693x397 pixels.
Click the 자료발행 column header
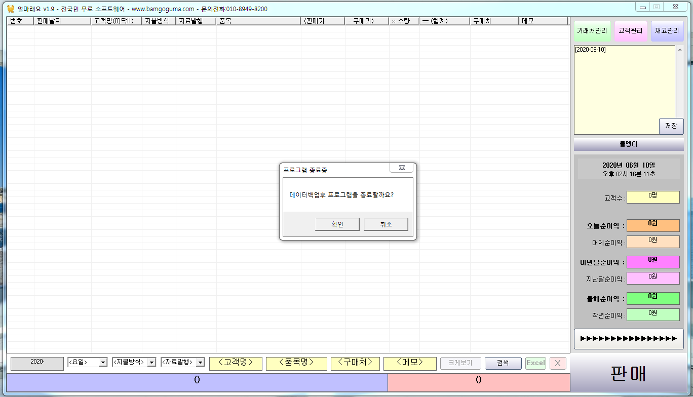point(196,21)
